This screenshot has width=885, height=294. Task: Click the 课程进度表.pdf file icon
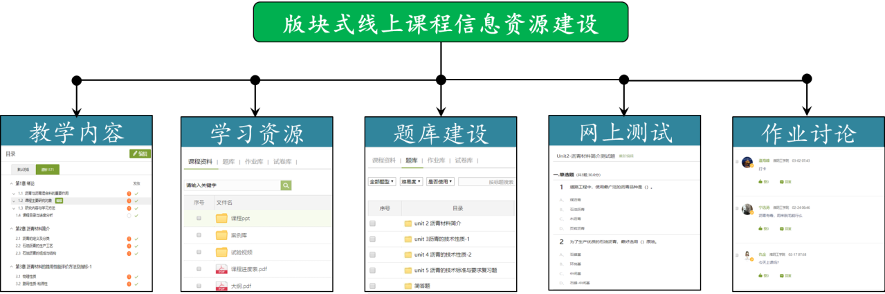coord(221,269)
